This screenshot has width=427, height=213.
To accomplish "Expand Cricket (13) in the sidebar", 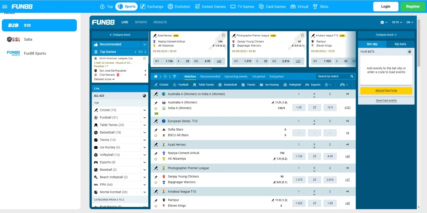I will tap(144, 110).
